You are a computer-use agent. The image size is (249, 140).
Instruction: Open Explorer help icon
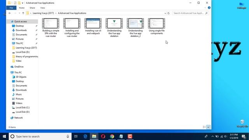point(209,8)
